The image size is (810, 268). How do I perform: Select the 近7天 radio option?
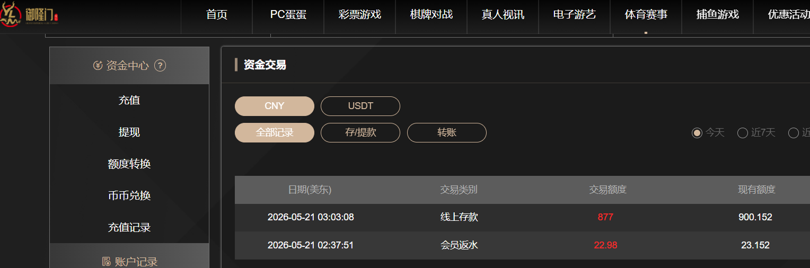pyautogui.click(x=743, y=133)
